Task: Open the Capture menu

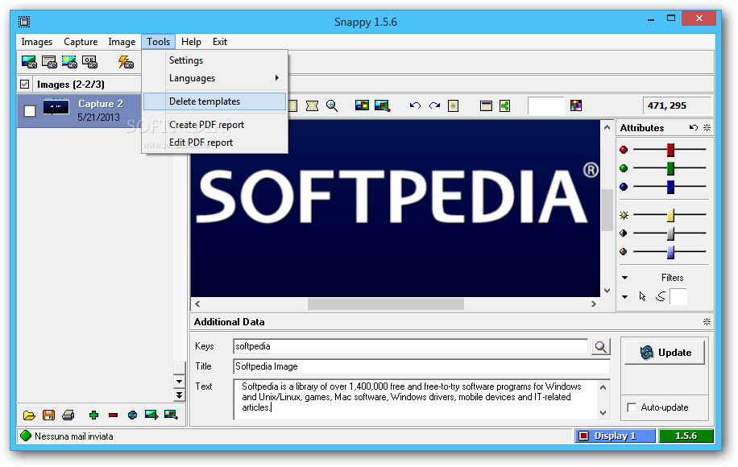Action: (81, 42)
